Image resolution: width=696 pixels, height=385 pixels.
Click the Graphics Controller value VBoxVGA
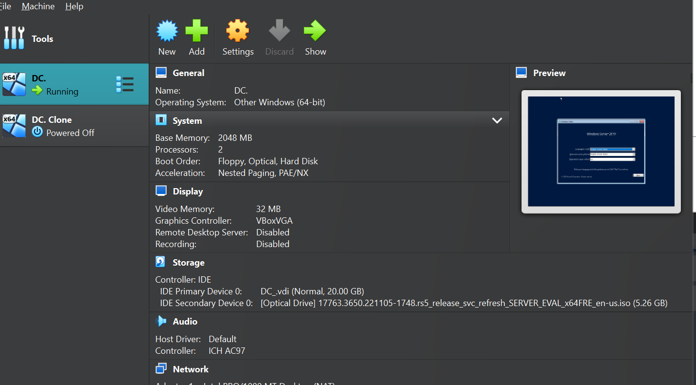[274, 221]
